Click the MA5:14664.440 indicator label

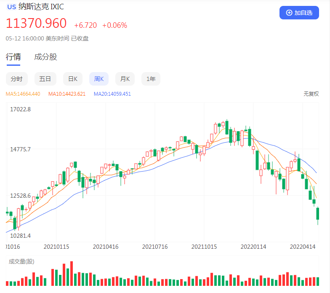coord(23,94)
